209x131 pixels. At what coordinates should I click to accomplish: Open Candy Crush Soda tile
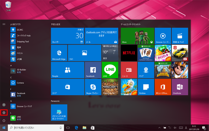[x=163, y=53]
